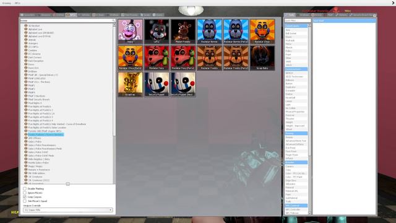
Task: Select the Thruster tool
Action: coord(296,118)
